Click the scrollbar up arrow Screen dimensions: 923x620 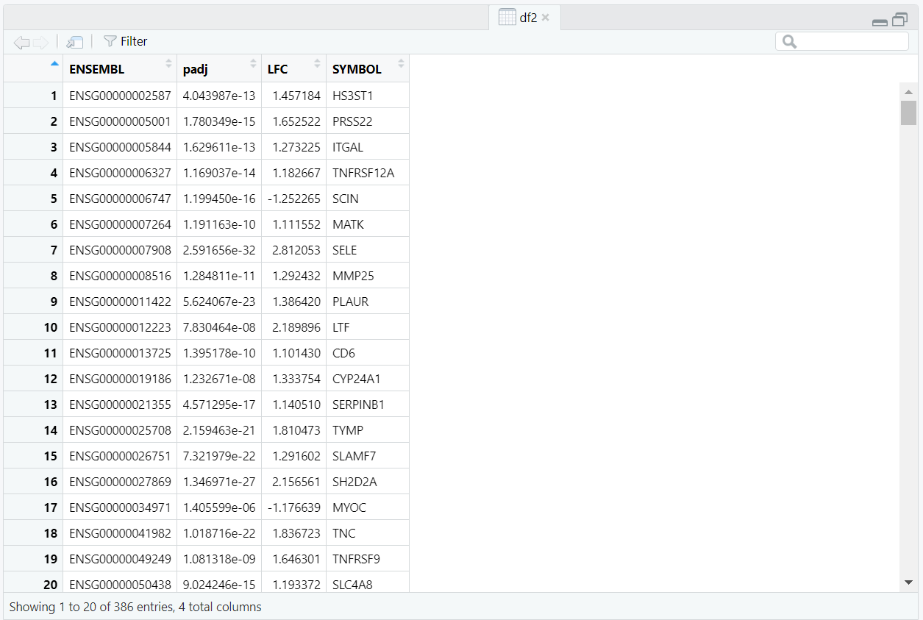pyautogui.click(x=908, y=91)
